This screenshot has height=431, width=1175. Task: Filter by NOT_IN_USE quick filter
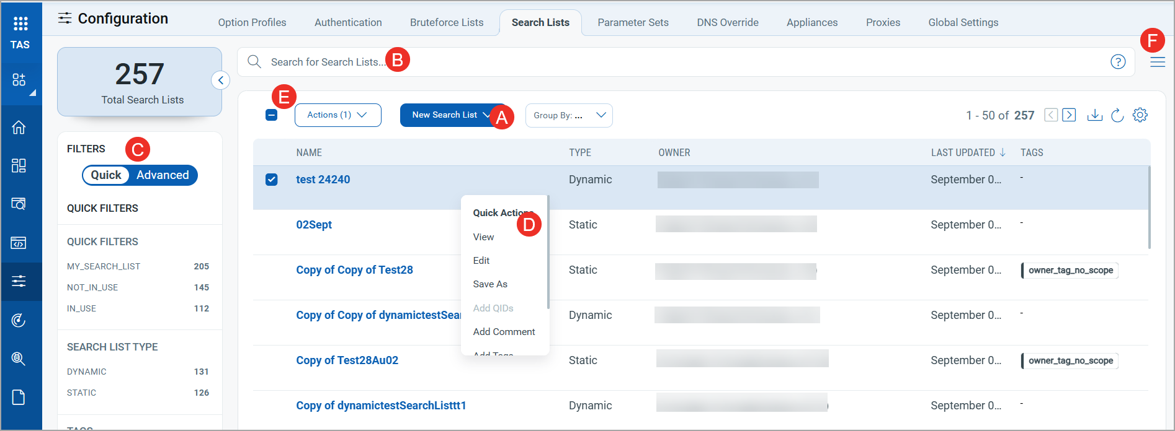[x=92, y=287]
